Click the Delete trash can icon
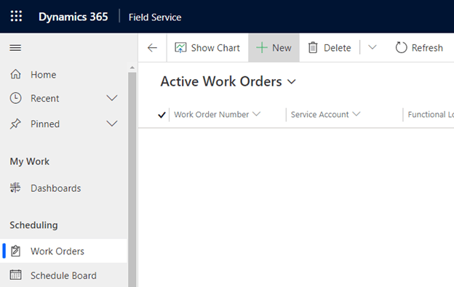454x287 pixels. coord(313,48)
